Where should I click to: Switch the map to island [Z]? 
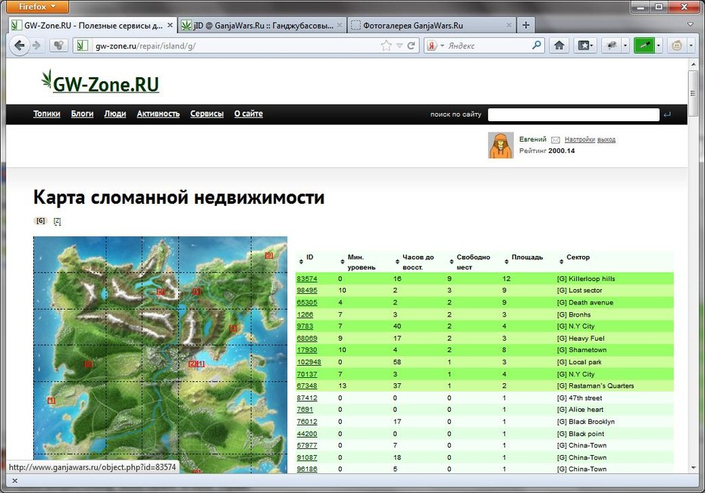pos(57,221)
